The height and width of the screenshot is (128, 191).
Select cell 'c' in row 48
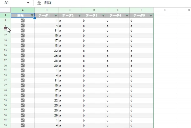[x=118, y=91]
